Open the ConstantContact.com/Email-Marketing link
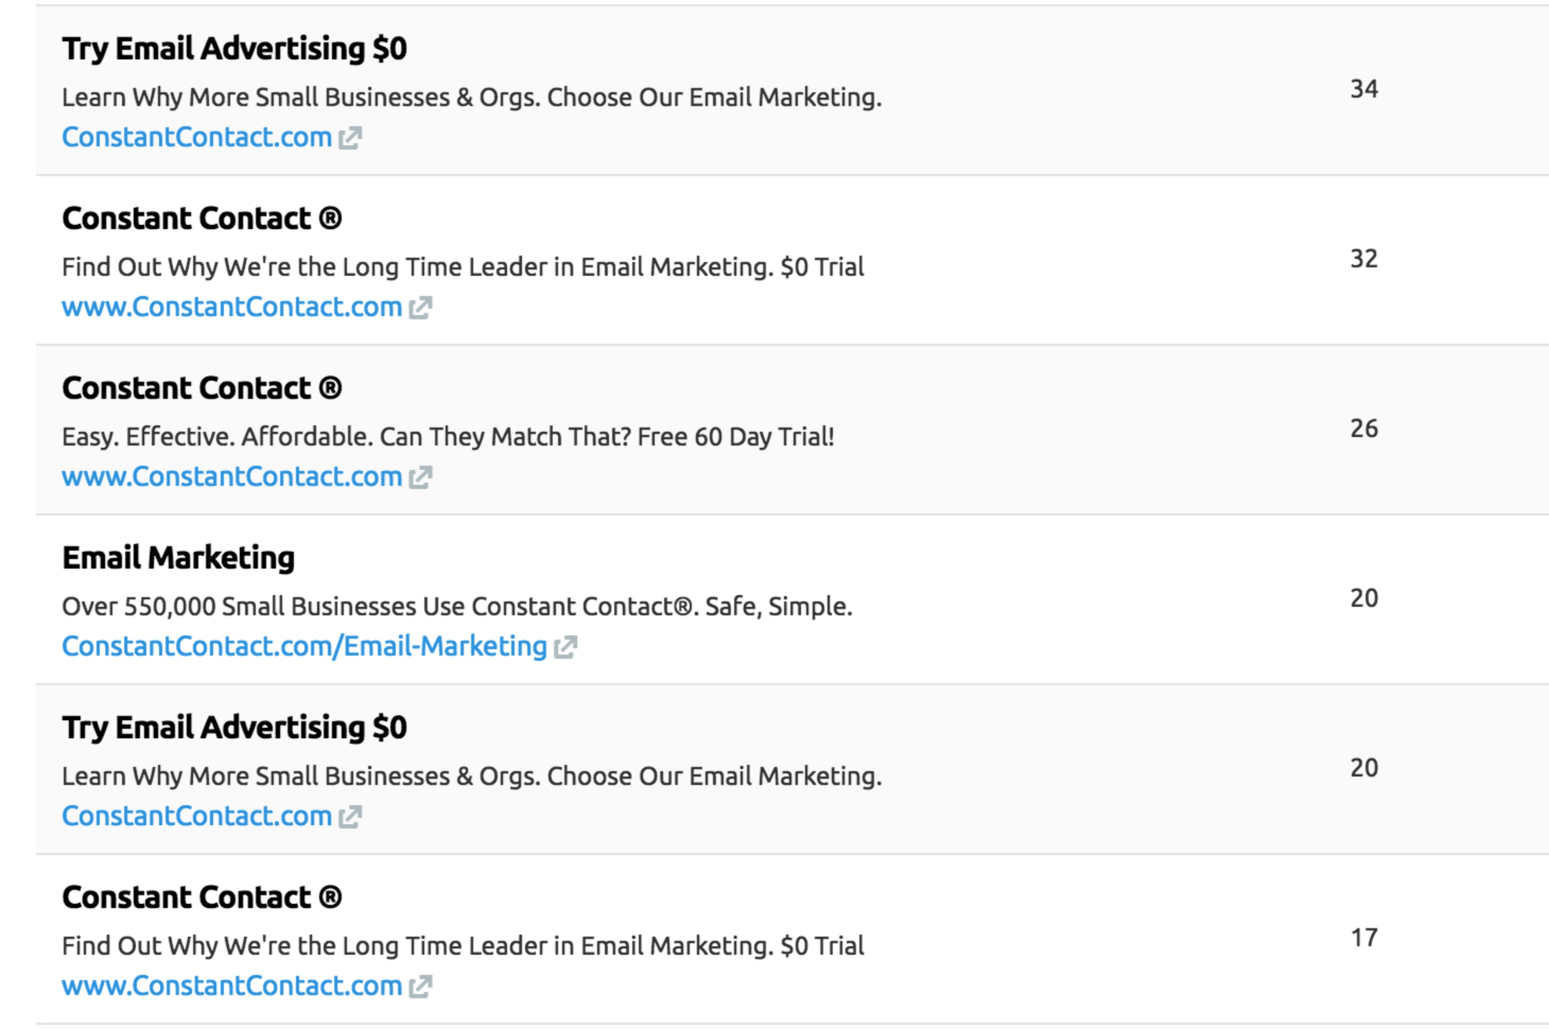Image resolution: width=1549 pixels, height=1029 pixels. [304, 647]
